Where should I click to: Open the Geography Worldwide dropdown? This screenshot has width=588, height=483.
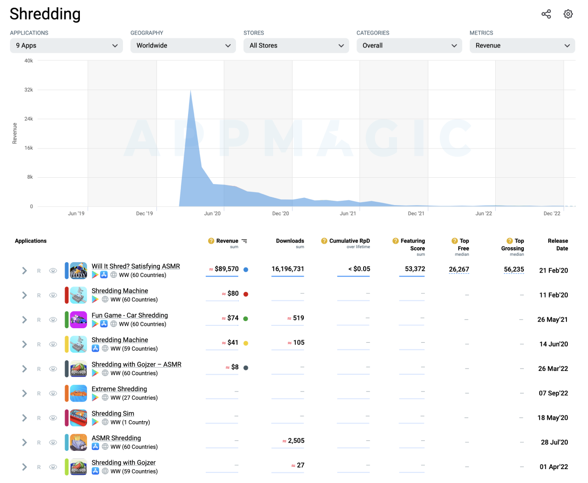[183, 46]
